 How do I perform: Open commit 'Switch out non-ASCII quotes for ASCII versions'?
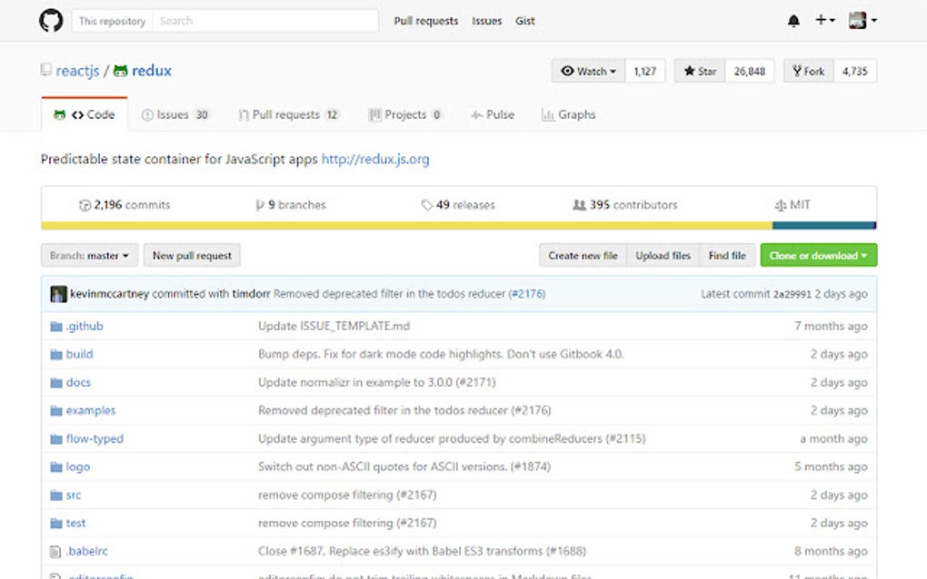click(x=404, y=466)
